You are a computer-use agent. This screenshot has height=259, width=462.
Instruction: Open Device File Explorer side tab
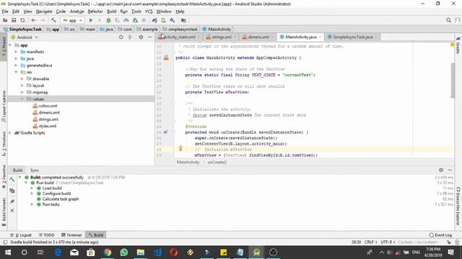click(458, 206)
